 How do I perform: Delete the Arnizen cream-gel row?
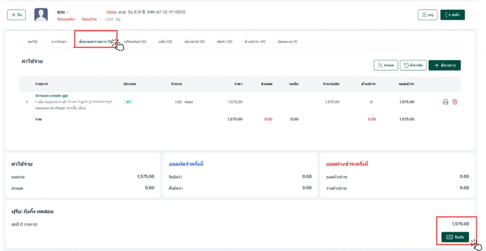455,102
